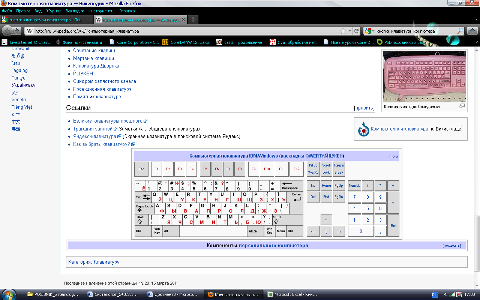Click enlarge icon under pink keyboard photo
The width and height of the screenshot is (480, 300).
pyautogui.click(x=462, y=106)
